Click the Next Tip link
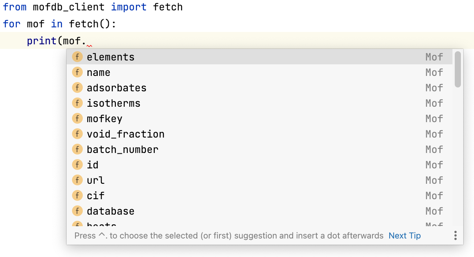The width and height of the screenshot is (474, 257). click(404, 235)
